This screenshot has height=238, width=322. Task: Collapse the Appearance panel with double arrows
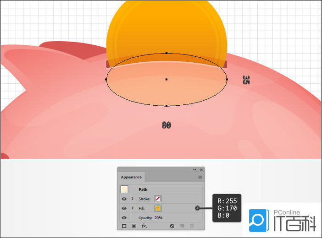tap(194, 170)
